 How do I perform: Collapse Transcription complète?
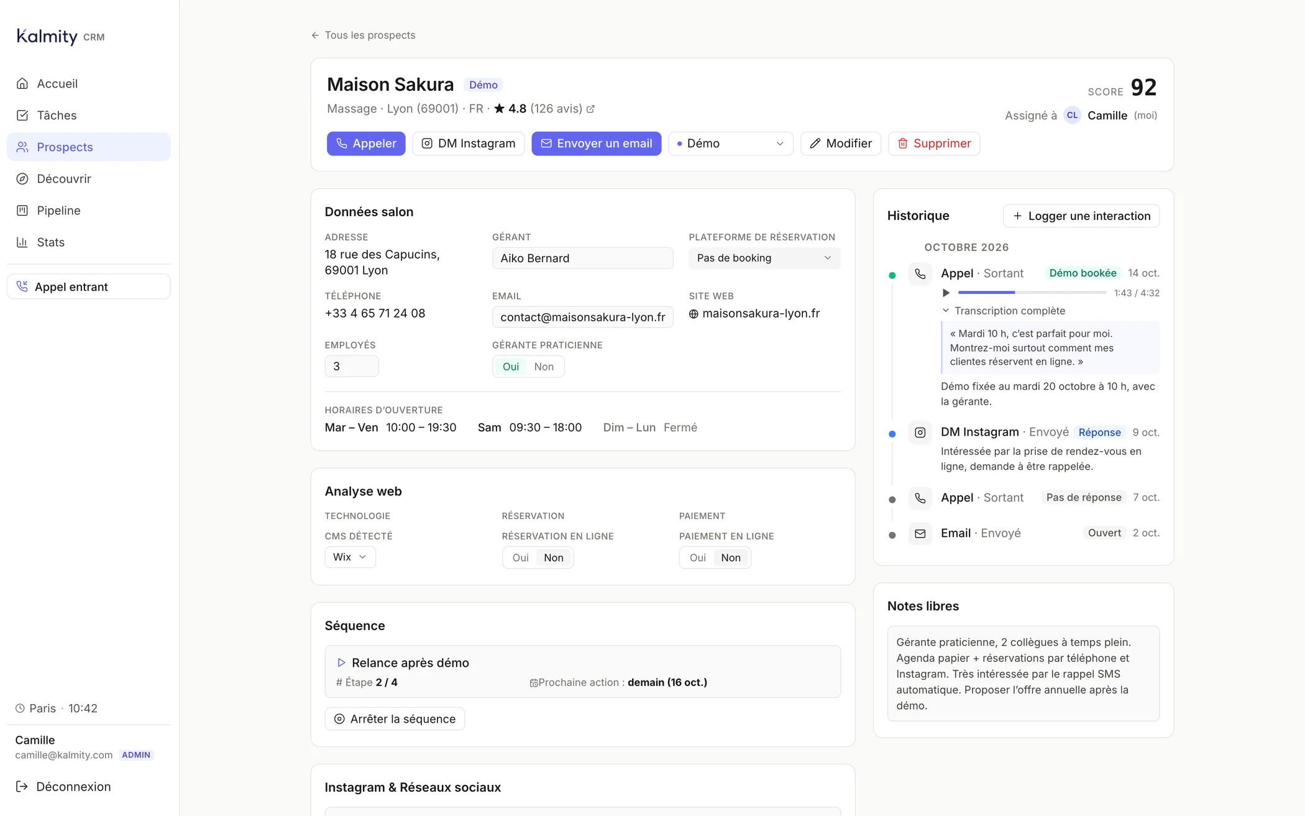[1004, 311]
